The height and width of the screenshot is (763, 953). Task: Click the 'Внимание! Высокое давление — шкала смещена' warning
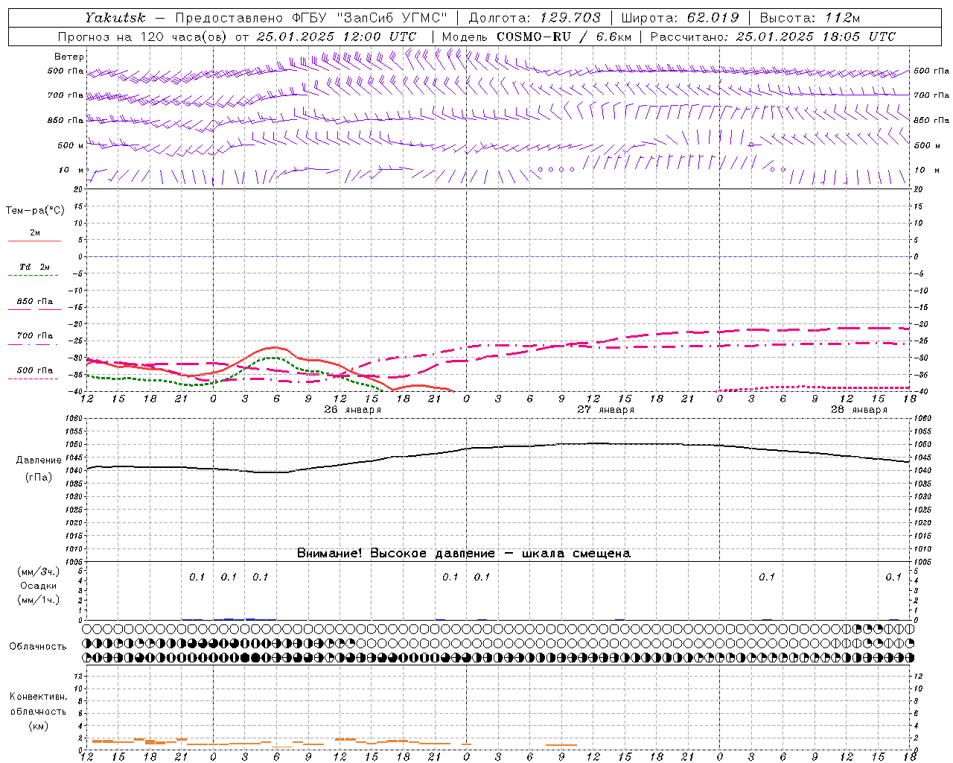point(464,554)
